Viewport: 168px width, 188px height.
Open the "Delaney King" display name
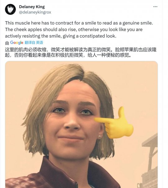tap(32, 7)
